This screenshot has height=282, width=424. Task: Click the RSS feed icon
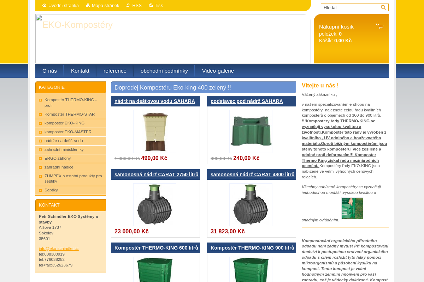coord(128,5)
